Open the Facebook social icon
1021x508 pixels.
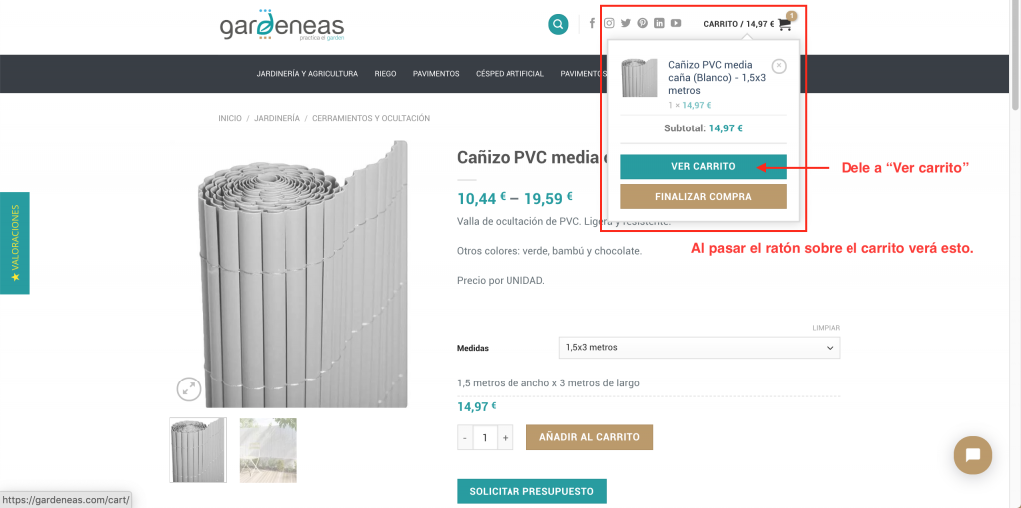592,24
